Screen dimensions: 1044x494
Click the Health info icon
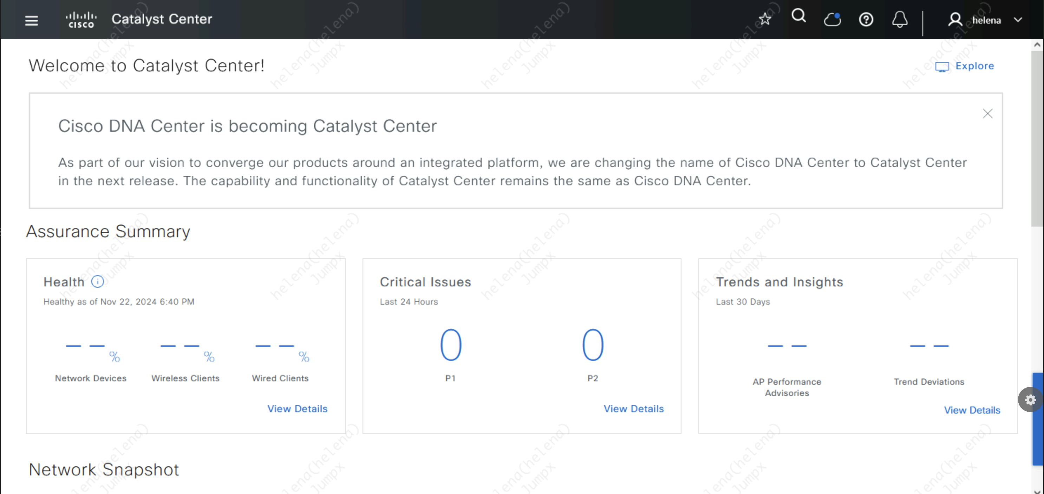pos(97,282)
